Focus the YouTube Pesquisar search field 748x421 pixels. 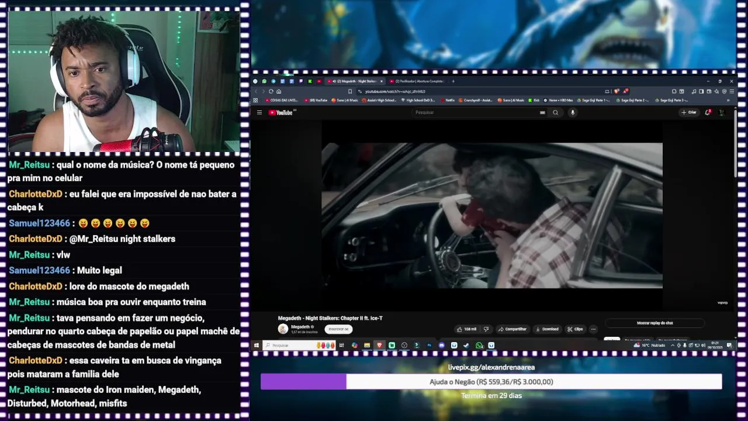pyautogui.click(x=476, y=112)
